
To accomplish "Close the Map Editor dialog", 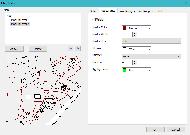I will click(185, 3).
